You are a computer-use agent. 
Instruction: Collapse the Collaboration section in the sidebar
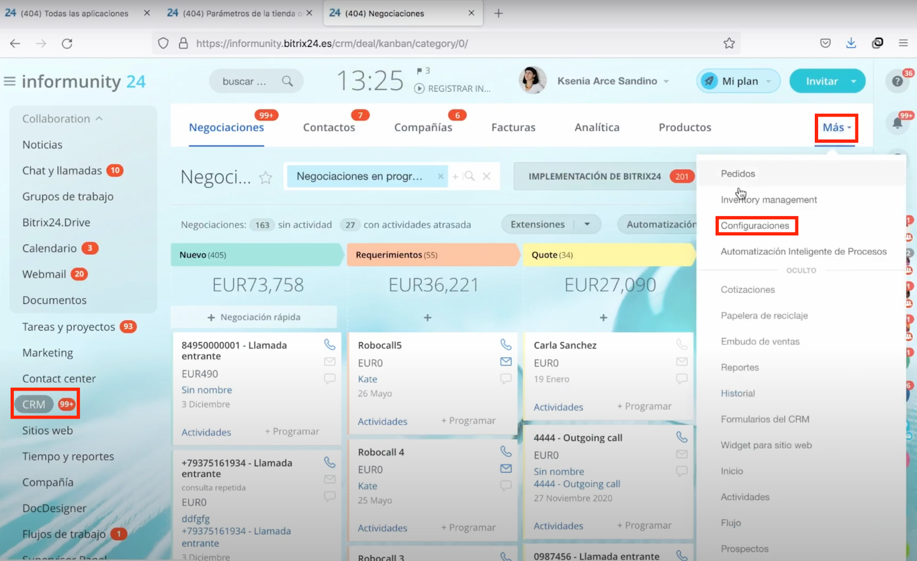pos(99,118)
